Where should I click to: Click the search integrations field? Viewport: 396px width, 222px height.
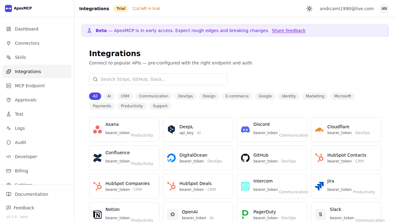tap(158, 79)
